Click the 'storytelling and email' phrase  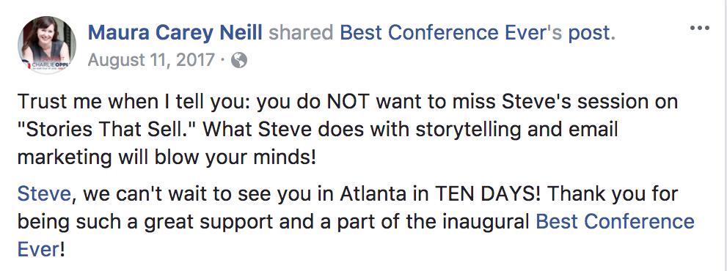516,130
